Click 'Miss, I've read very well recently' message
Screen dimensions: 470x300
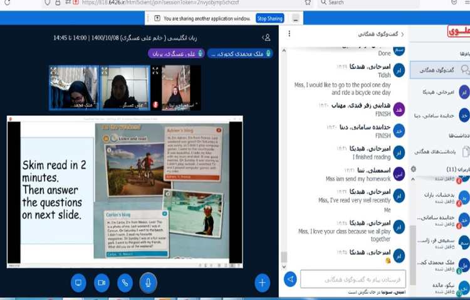coord(355,200)
